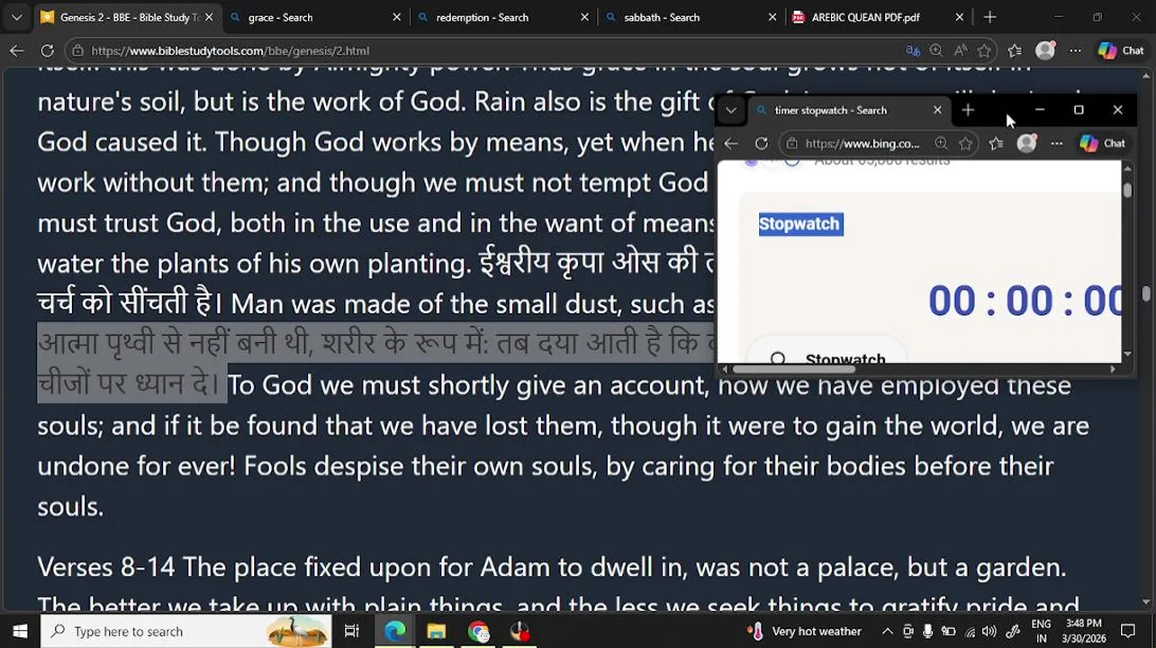Image resolution: width=1156 pixels, height=648 pixels.
Task: Open the 3:48 PM clock calendar
Action: pyautogui.click(x=1083, y=631)
